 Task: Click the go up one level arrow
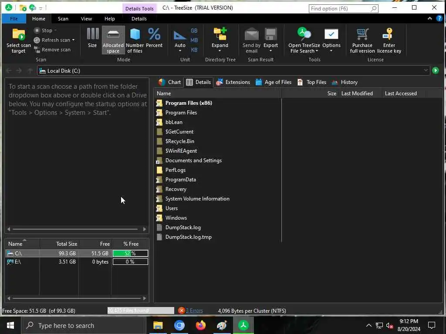tap(30, 70)
